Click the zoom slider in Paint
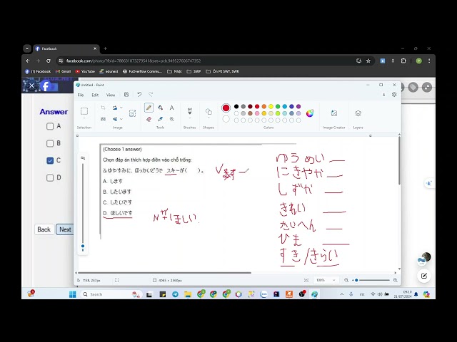The height and width of the screenshot is (342, 457). click(x=371, y=280)
